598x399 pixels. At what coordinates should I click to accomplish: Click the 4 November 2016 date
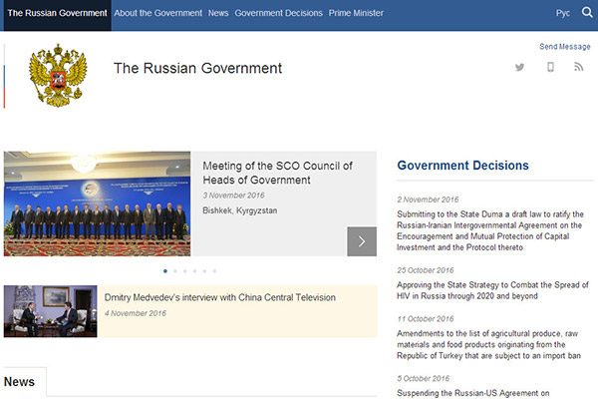click(x=136, y=313)
